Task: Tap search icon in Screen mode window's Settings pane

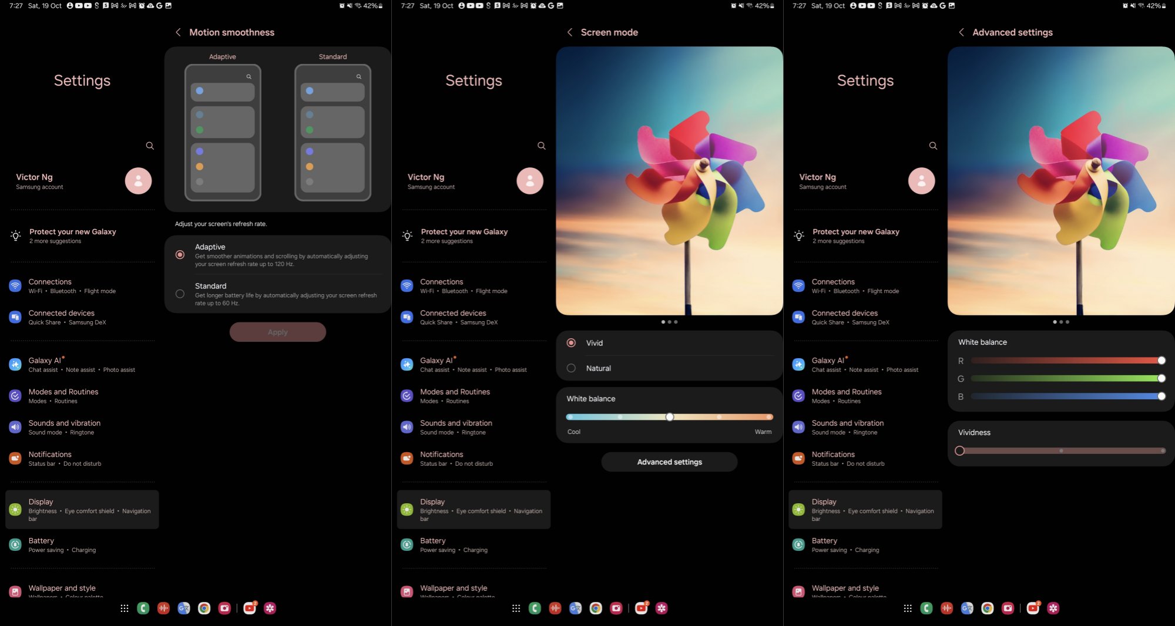Action: click(x=542, y=146)
